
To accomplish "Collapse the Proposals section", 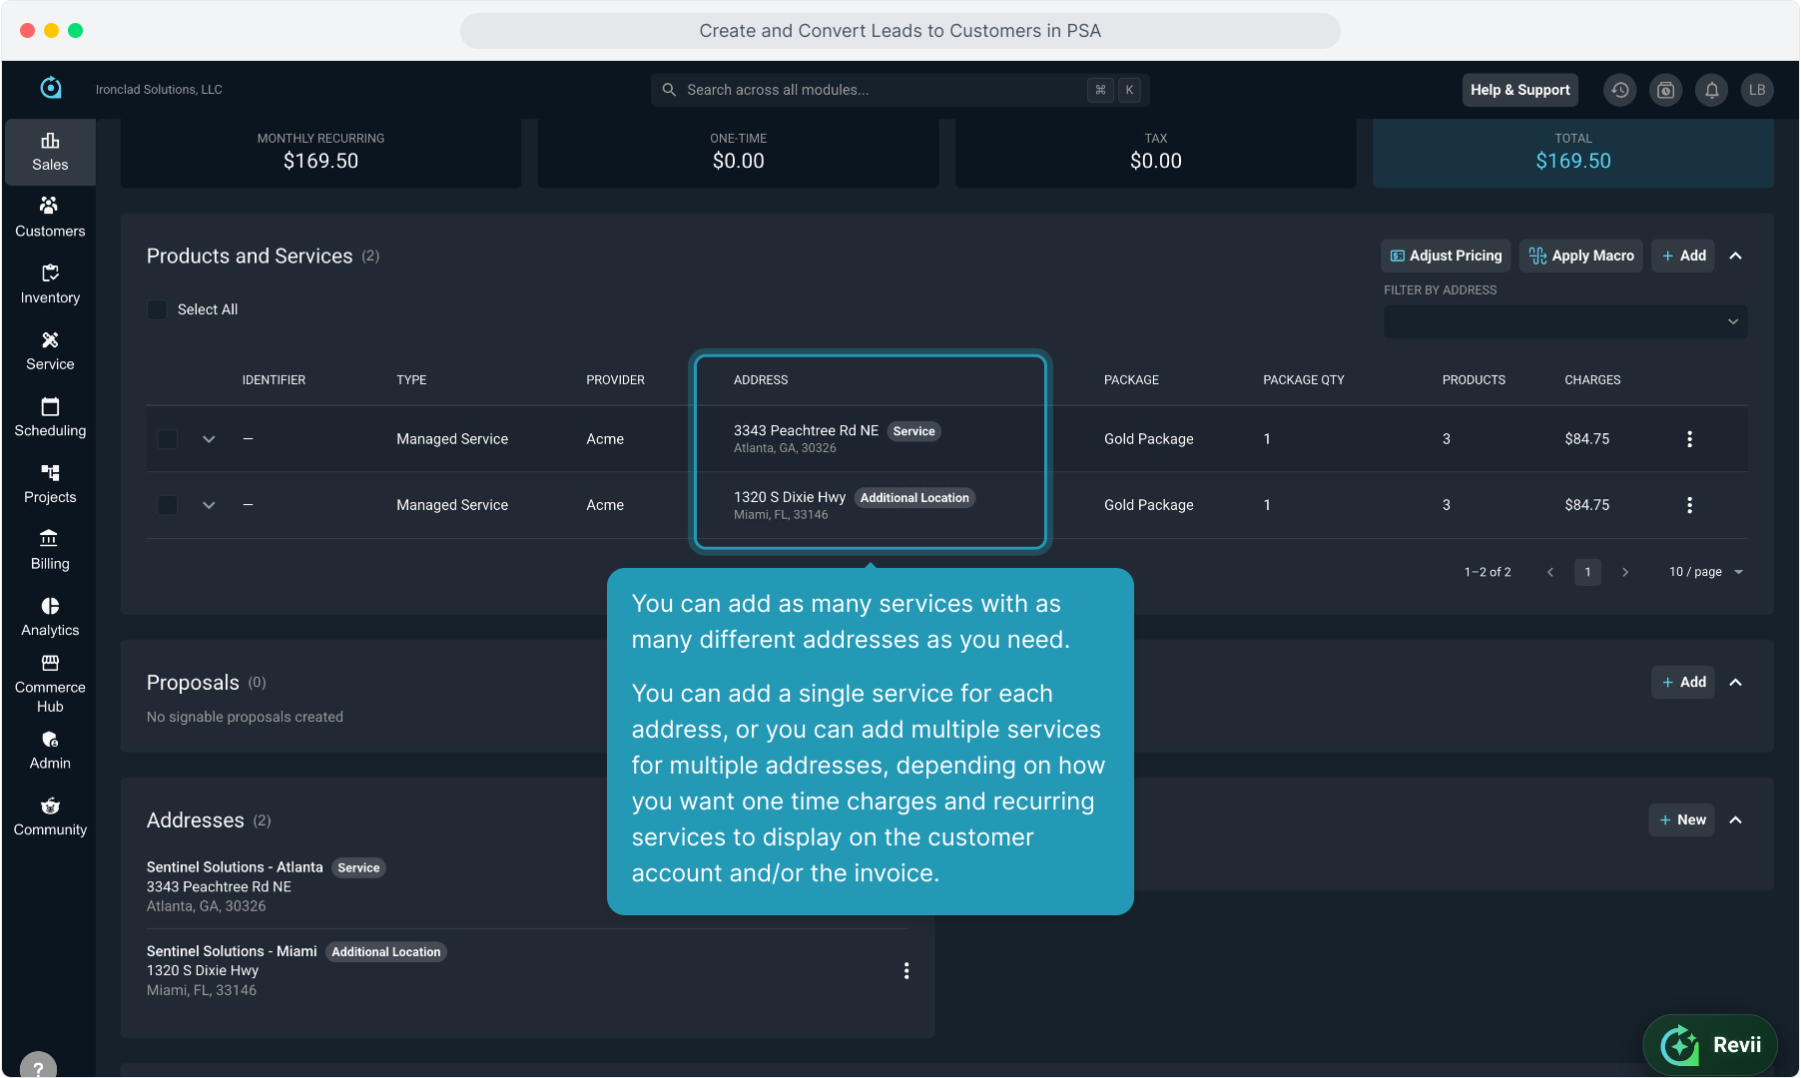I will (x=1736, y=682).
